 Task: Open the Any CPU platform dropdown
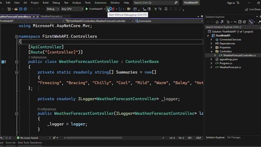click(72, 9)
